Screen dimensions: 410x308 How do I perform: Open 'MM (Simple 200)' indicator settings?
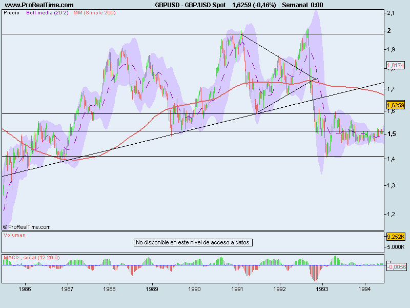pos(94,12)
